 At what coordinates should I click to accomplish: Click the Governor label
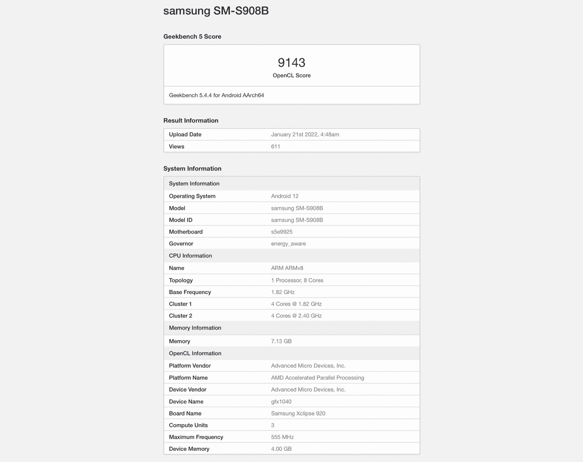(x=181, y=244)
